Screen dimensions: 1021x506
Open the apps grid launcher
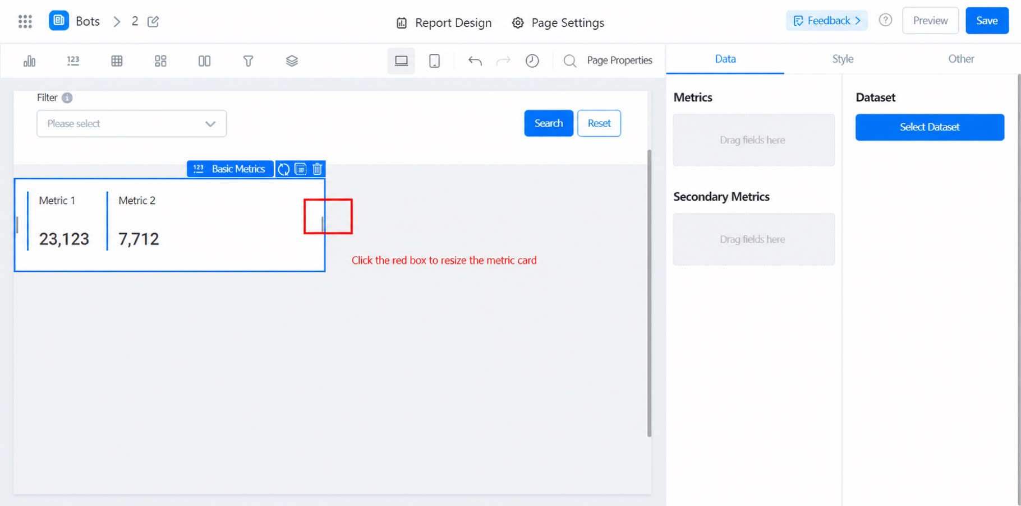(x=25, y=21)
